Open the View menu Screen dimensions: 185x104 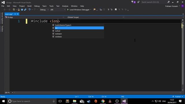[x=14, y=6]
